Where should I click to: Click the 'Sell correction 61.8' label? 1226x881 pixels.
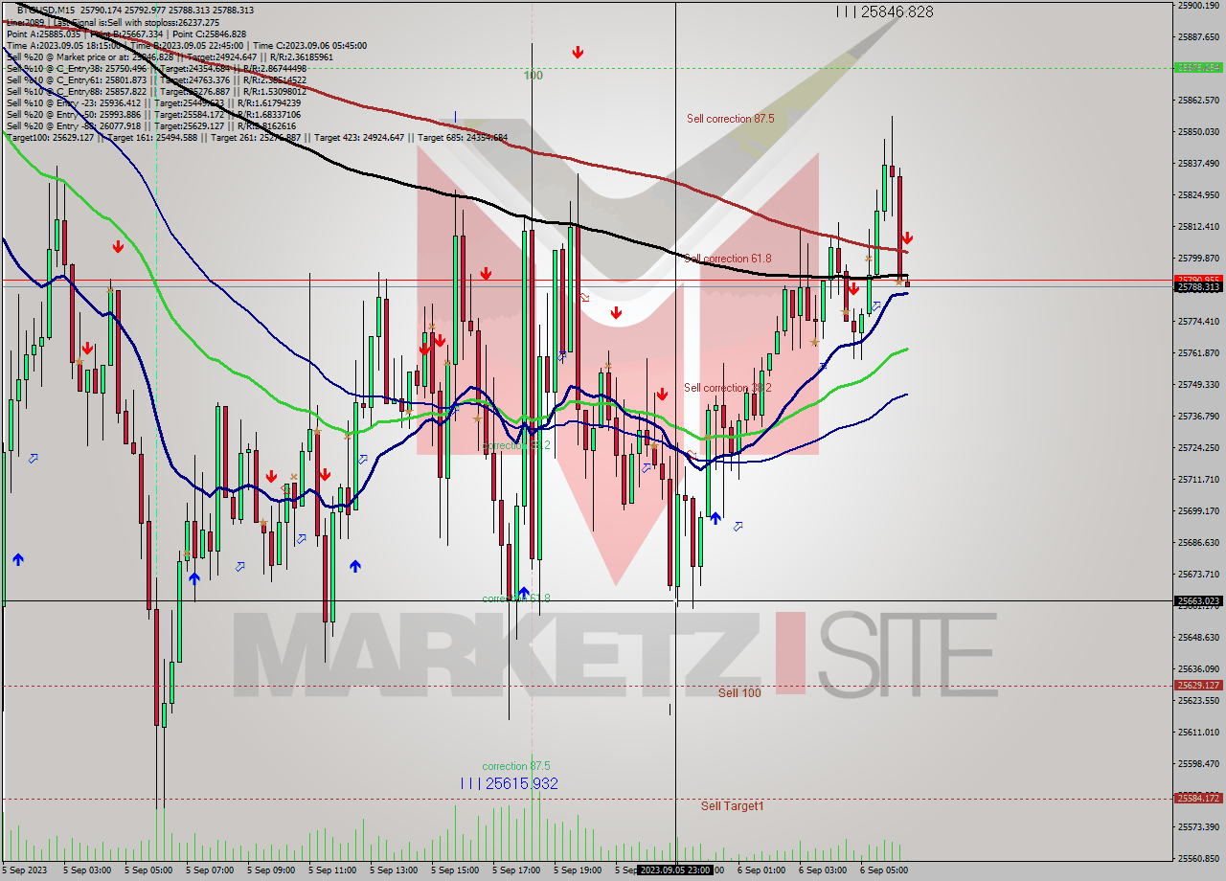(x=727, y=259)
